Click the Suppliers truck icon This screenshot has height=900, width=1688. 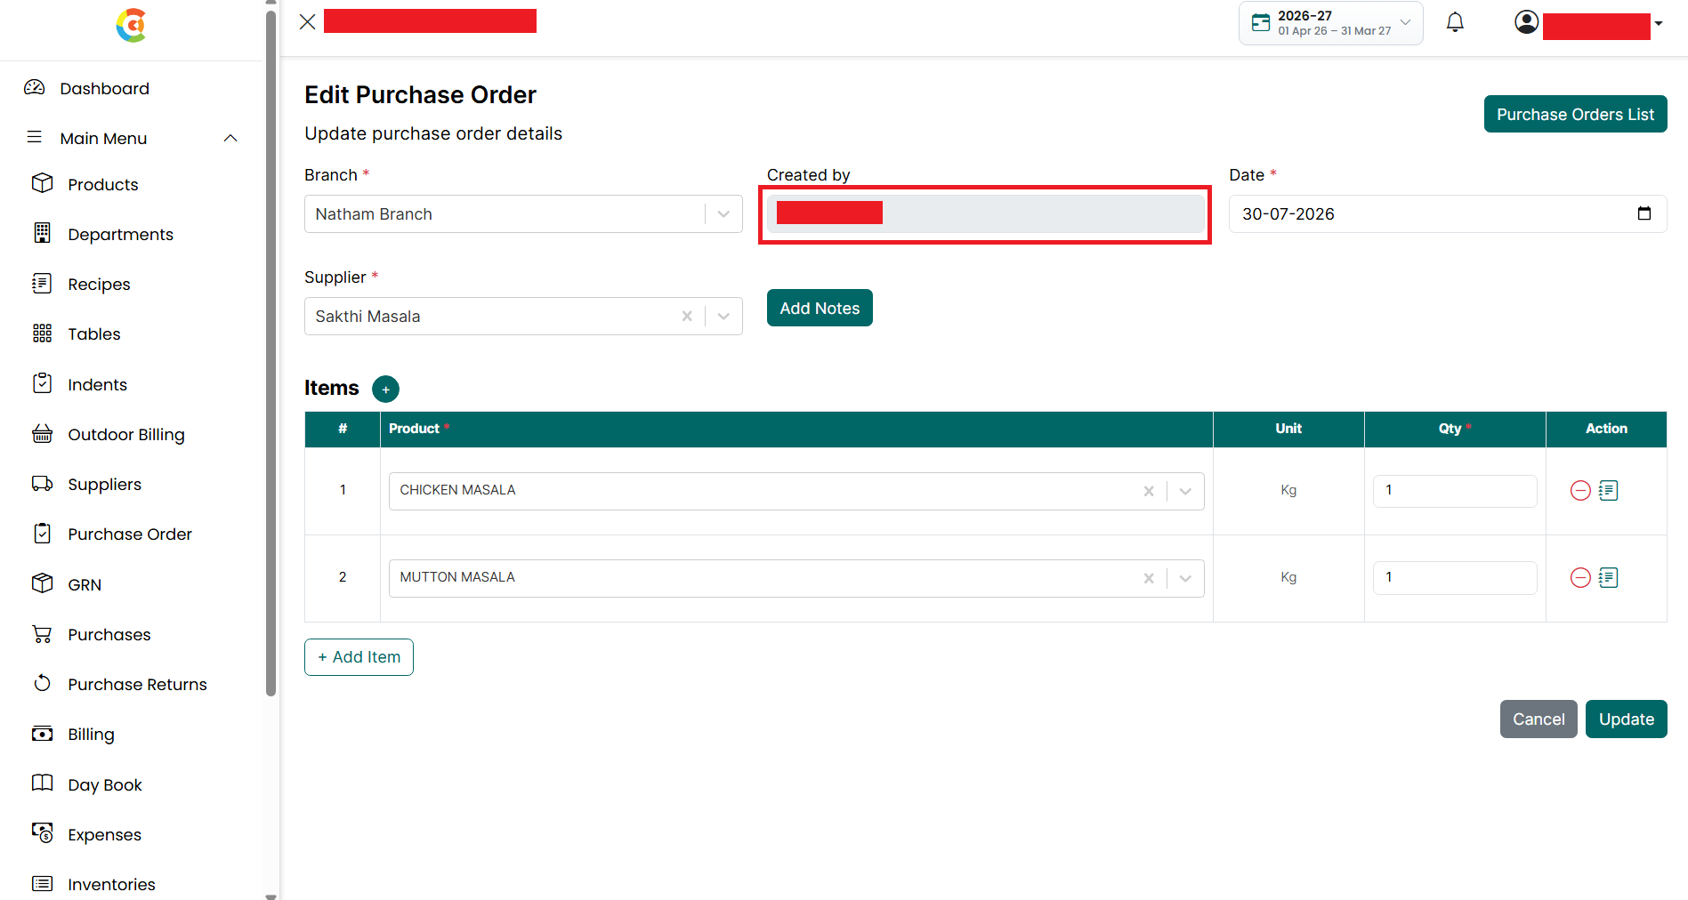42,483
